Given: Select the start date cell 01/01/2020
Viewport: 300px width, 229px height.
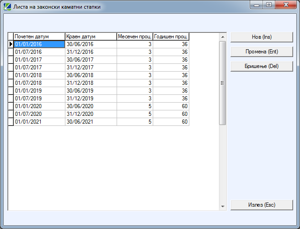Looking at the screenshot, I should (39, 106).
